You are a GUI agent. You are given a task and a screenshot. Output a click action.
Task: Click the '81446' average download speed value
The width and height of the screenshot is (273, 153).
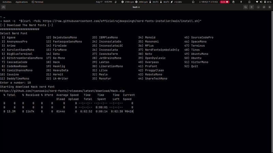[x=61, y=112]
